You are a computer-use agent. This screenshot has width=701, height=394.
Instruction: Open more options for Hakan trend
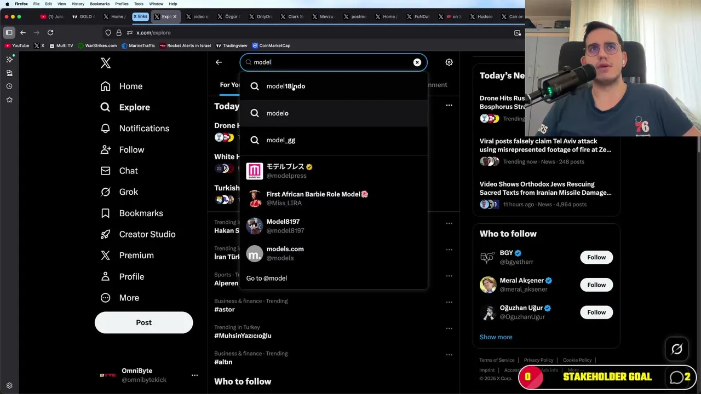point(449,223)
